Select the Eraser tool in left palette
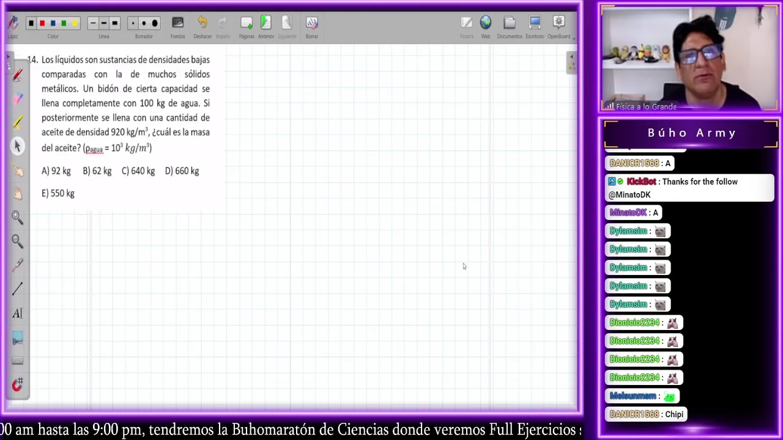Screen dimensions: 783x440 coord(17,98)
